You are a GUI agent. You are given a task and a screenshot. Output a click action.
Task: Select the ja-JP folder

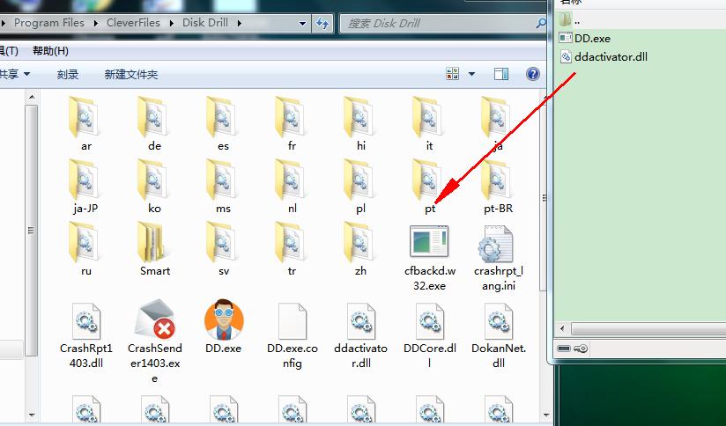coord(85,187)
